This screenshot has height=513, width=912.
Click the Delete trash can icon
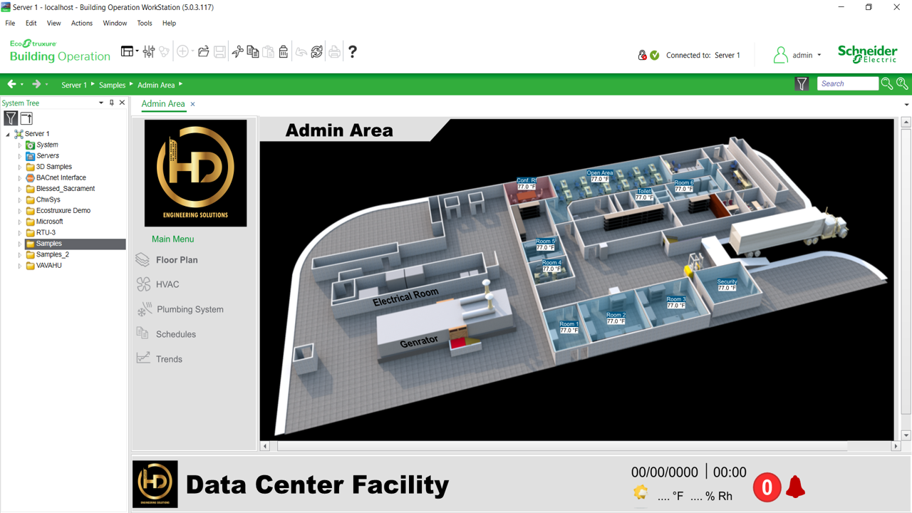[x=284, y=51]
